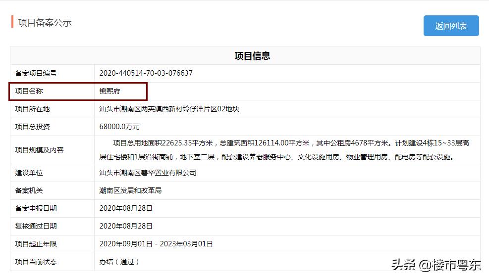
Task: Click the address text starting with 汕头市潮南区两英镇
Action: tap(169, 109)
